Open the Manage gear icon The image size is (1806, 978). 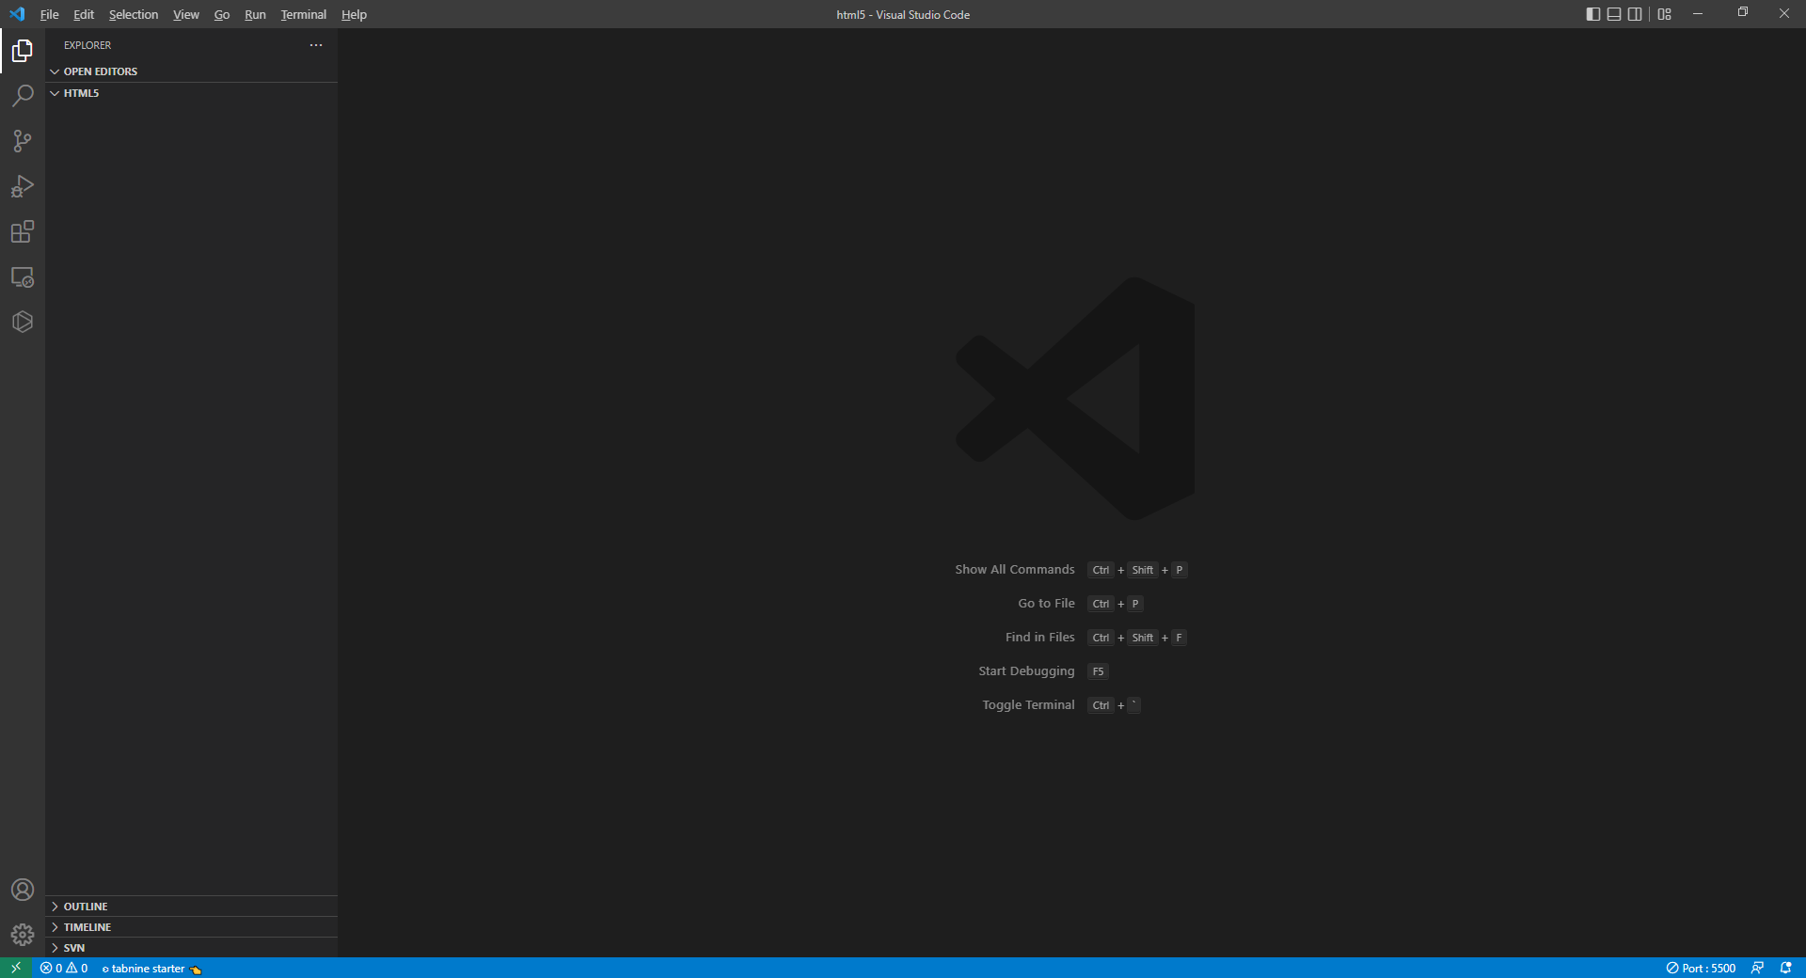[23, 935]
